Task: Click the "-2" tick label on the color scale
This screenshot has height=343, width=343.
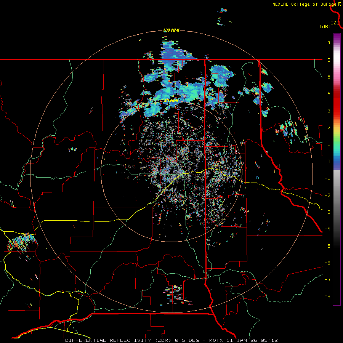Action: [327, 196]
